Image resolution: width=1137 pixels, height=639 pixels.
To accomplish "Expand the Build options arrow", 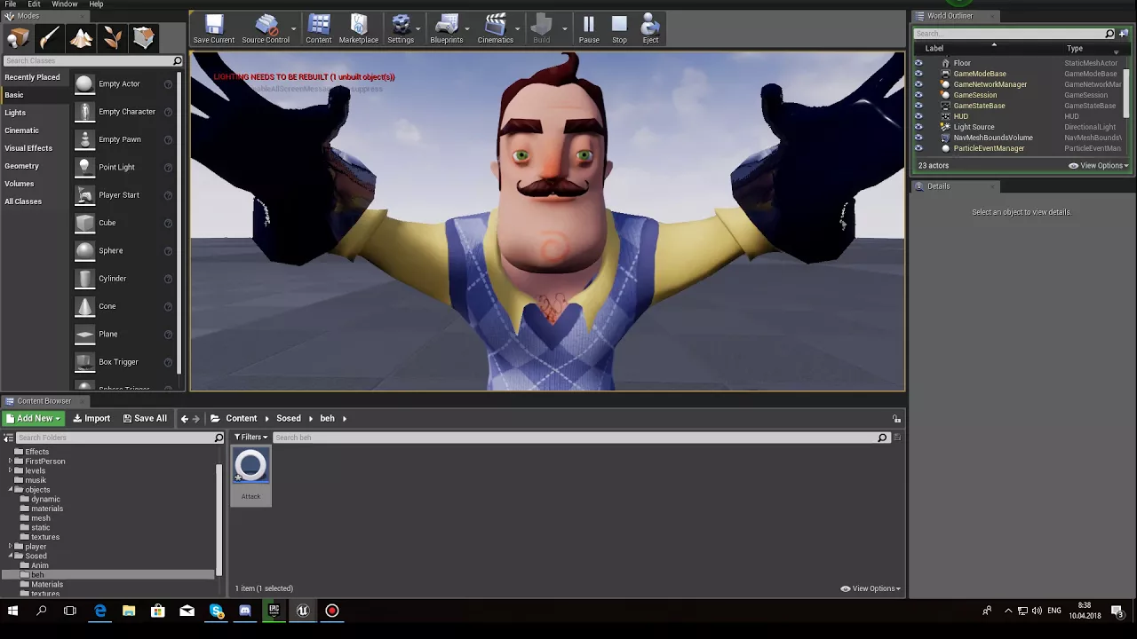I will click(x=564, y=28).
